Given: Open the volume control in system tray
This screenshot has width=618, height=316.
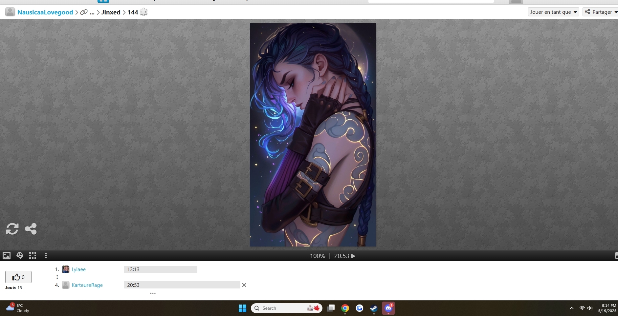Looking at the screenshot, I should tap(590, 308).
